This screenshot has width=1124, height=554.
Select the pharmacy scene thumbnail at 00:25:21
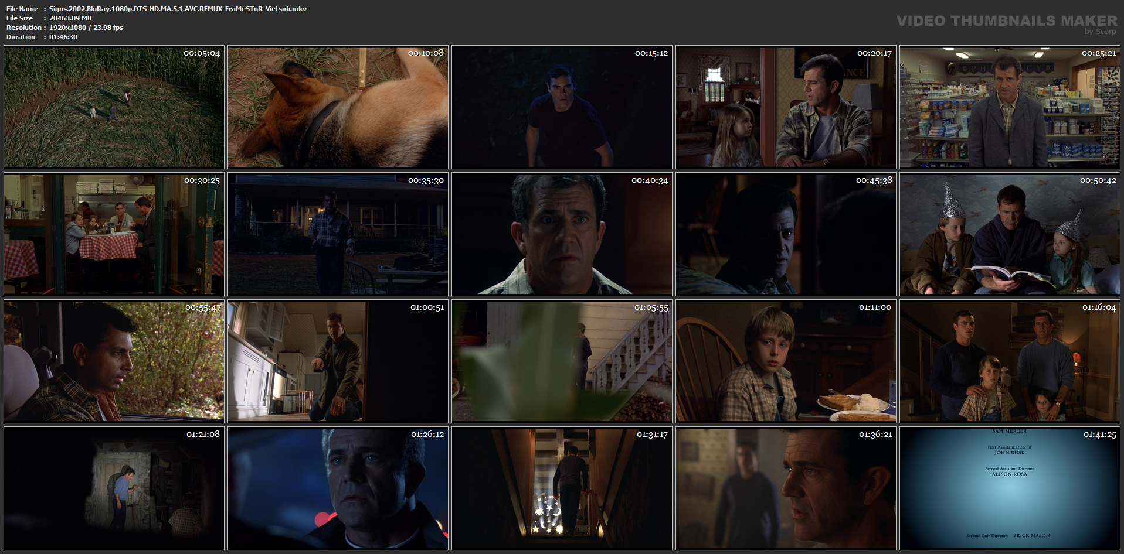[1010, 107]
